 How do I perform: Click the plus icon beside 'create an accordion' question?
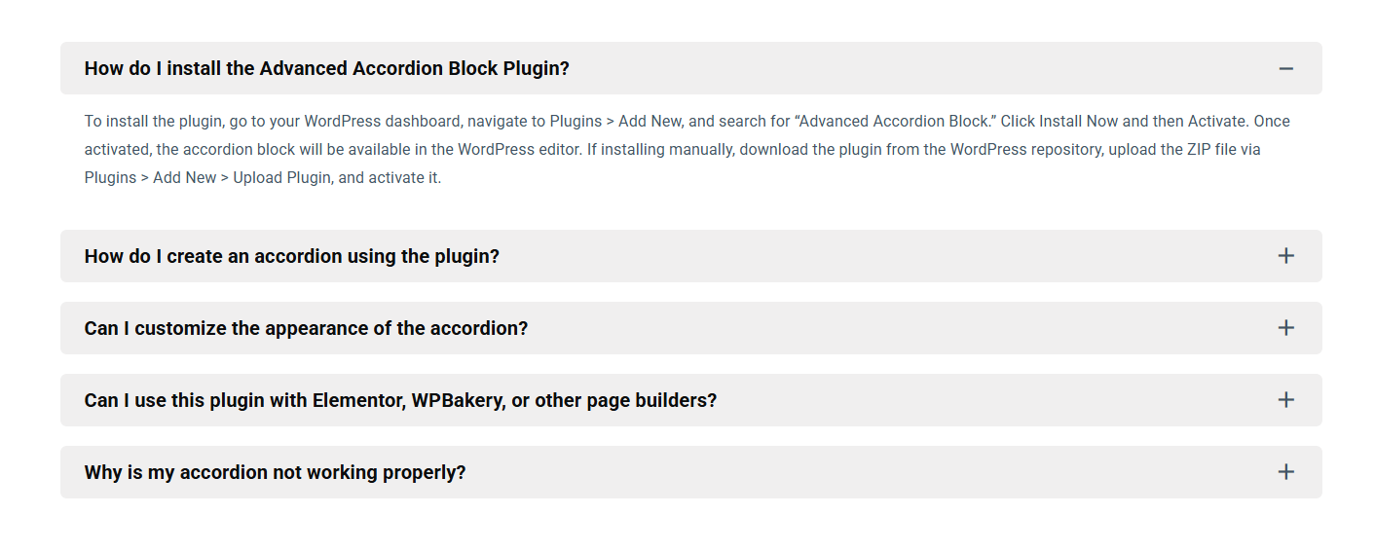click(1285, 256)
